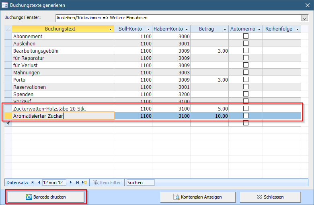Select the für Reparatur cell
Viewport: 314px width, 205px height.
(x=63, y=58)
